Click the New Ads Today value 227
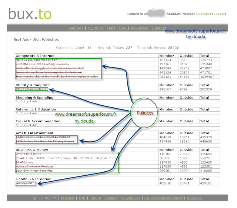Viewport: 237px width, 208px height. (129, 48)
